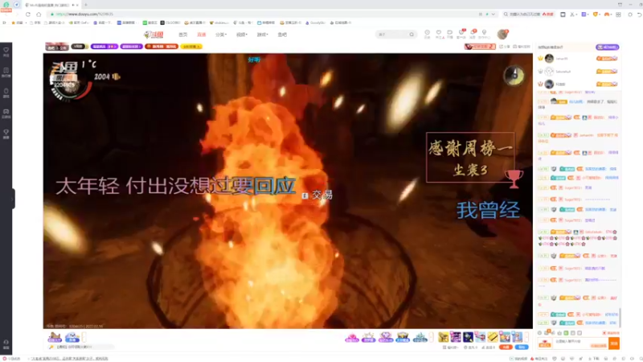Click the third left sidebar icon

point(6,93)
